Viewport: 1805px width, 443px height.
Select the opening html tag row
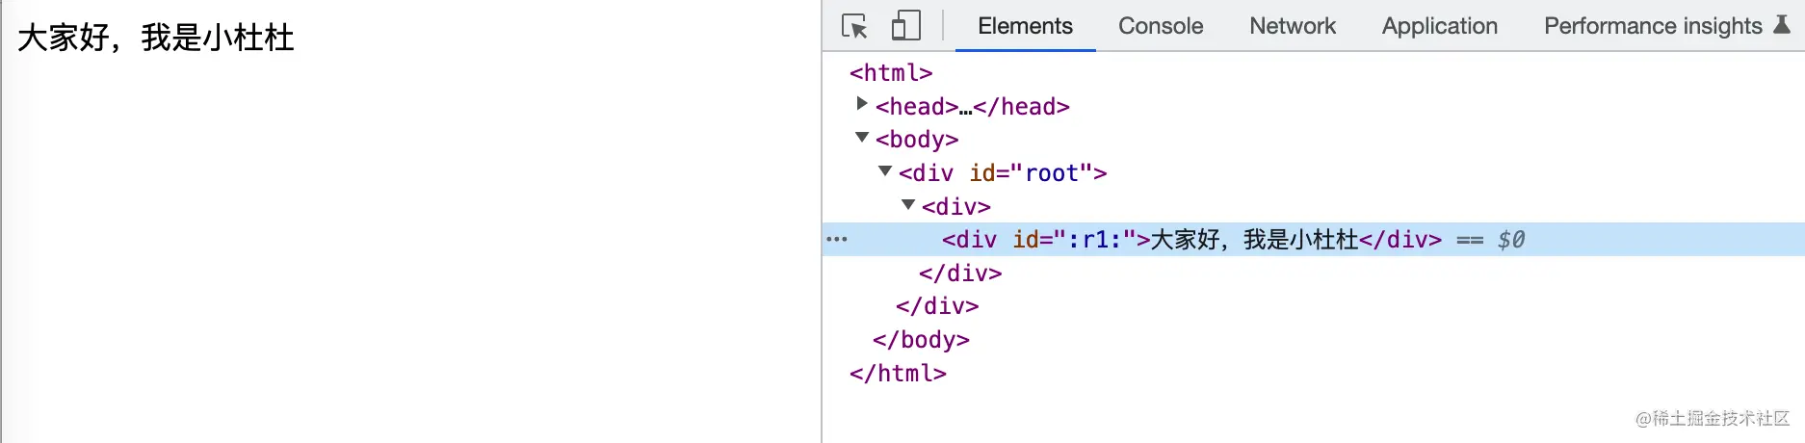pos(1314,72)
